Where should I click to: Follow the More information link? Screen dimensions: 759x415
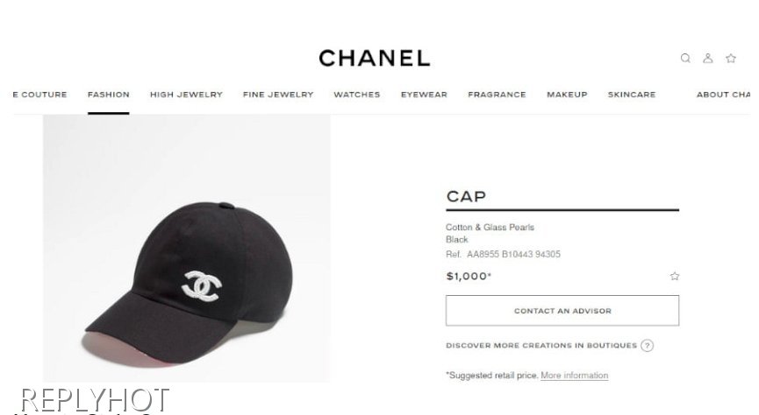click(x=575, y=376)
